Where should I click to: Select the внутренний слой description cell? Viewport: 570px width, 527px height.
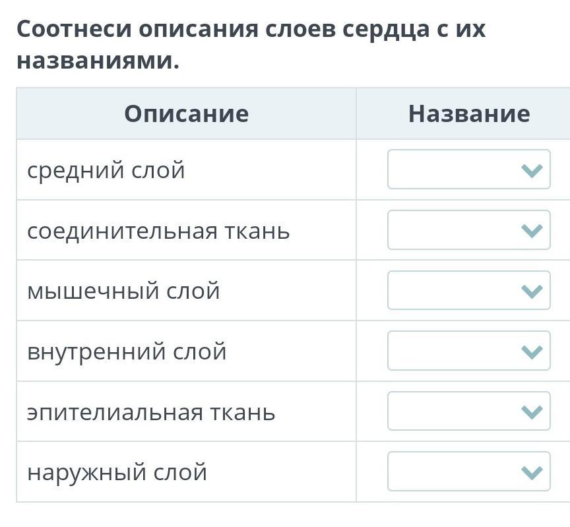pos(127,352)
